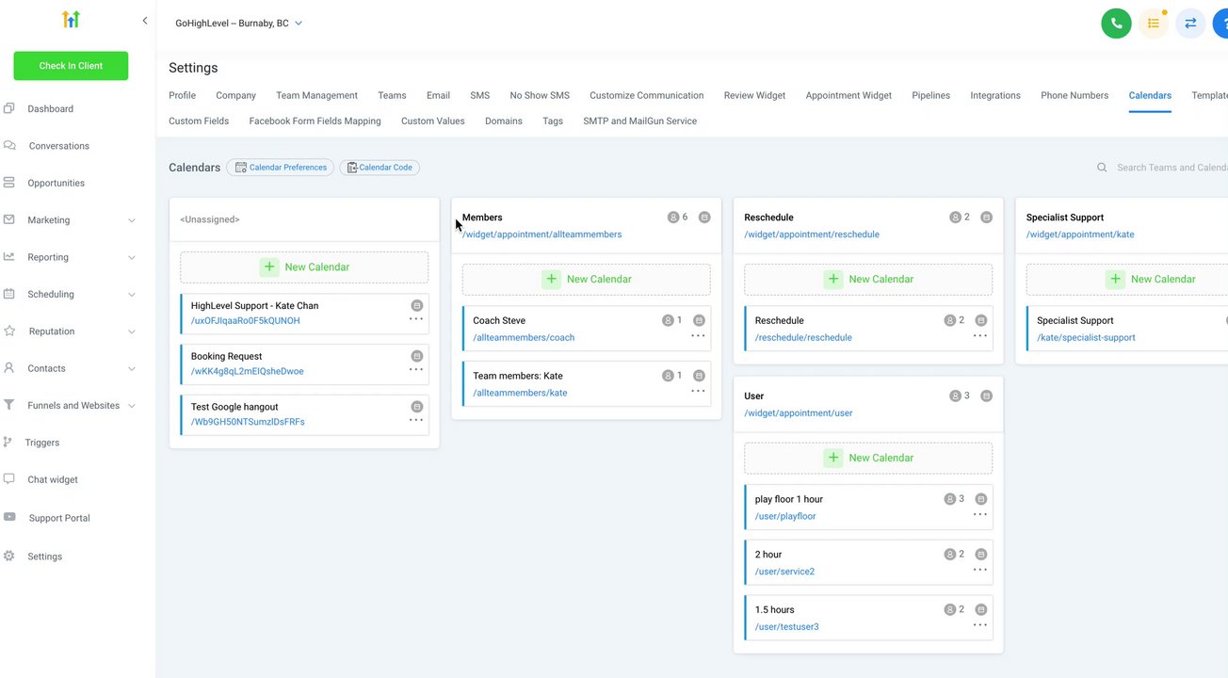This screenshot has height=678, width=1228.
Task: Click the User team header calendar icon
Action: (x=986, y=396)
